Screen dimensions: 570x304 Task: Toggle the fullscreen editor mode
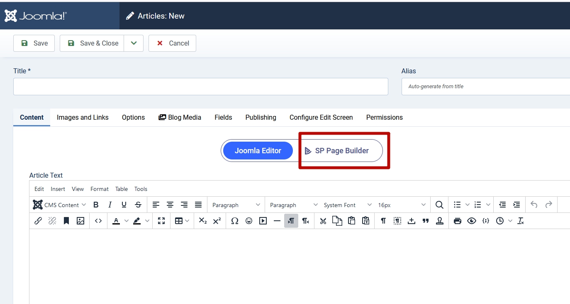point(161,221)
